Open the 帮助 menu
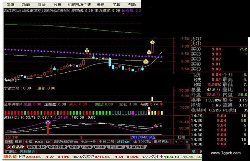The width and height of the screenshot is (250, 161). pos(132,5)
